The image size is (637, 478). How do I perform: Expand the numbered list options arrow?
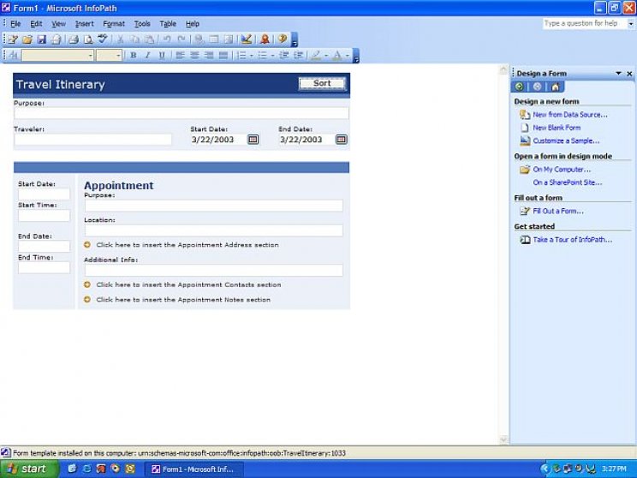click(252, 56)
